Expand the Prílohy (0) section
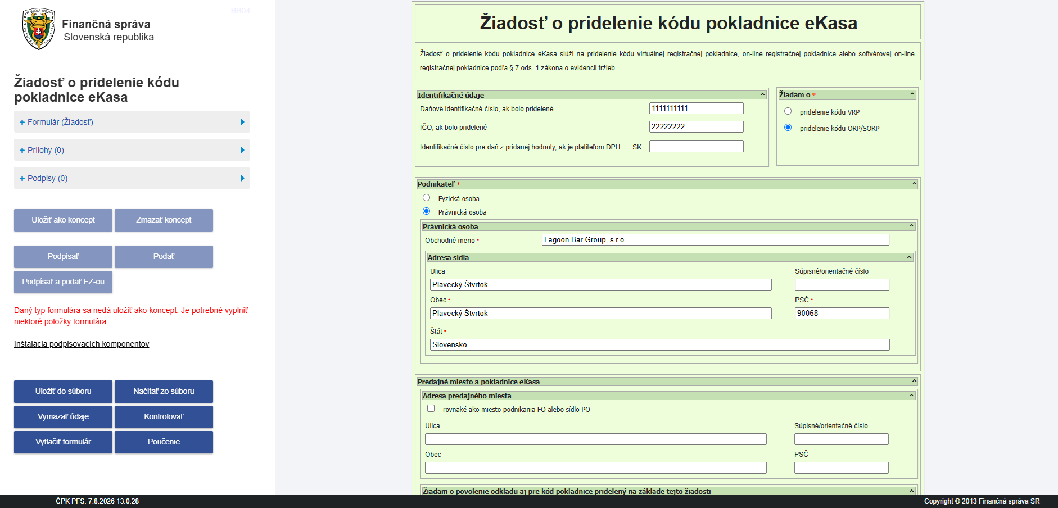1058x508 pixels. click(x=132, y=150)
